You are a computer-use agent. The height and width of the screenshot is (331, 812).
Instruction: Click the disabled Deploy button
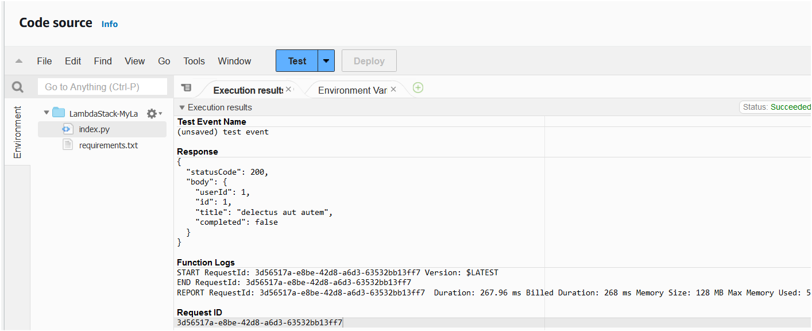point(369,60)
